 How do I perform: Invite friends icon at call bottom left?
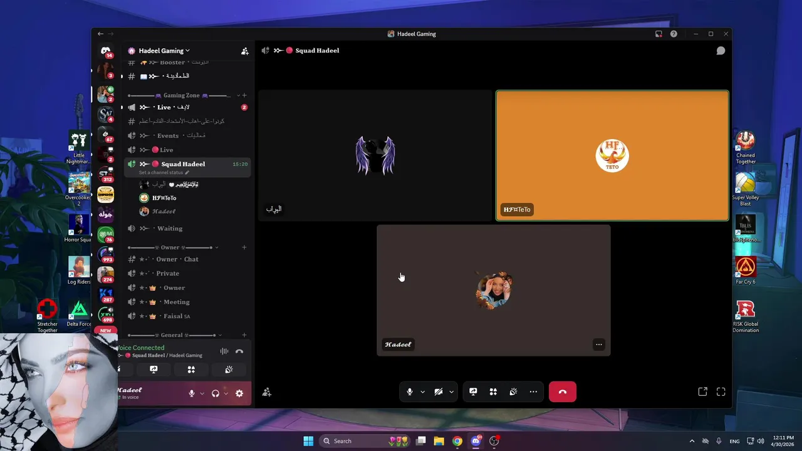click(266, 392)
